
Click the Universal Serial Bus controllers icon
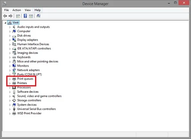(x=14, y=109)
